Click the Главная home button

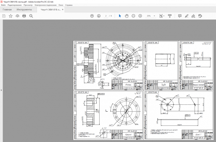point(7,10)
